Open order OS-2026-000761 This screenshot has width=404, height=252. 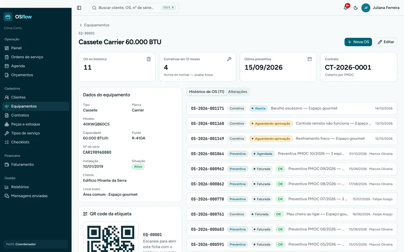tap(292, 214)
